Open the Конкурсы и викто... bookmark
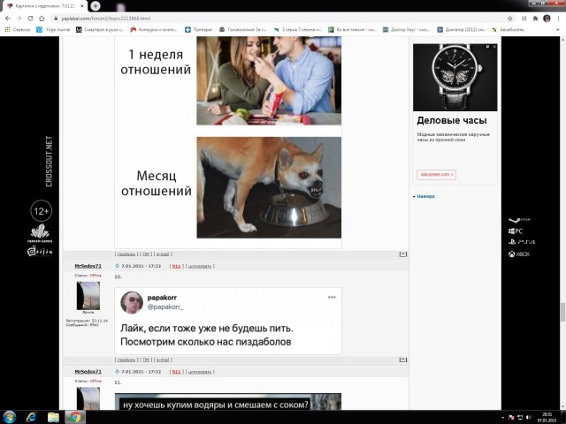The width and height of the screenshot is (566, 424). 153,29
